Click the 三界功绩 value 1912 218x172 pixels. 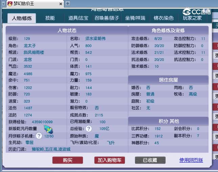pos(158,136)
